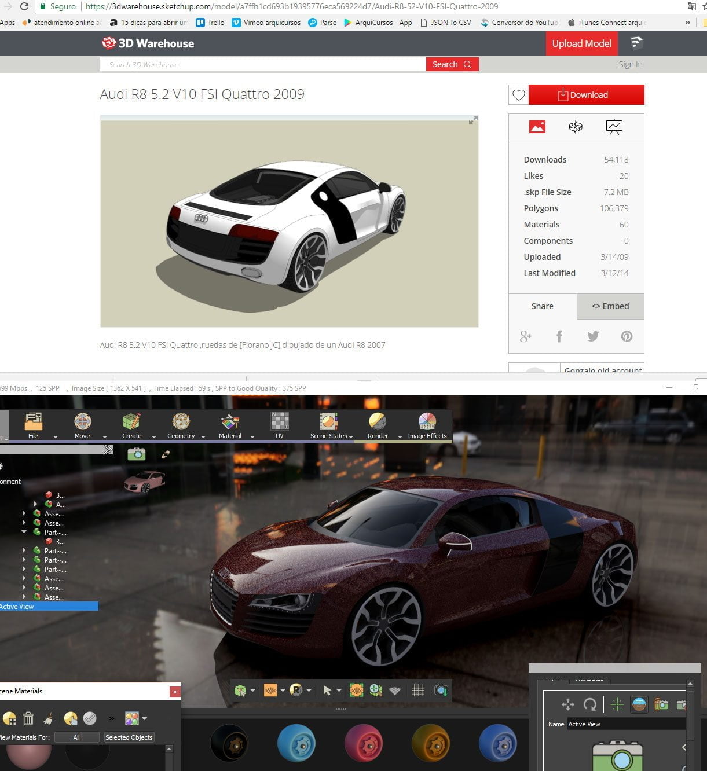Click the Name field showing Active View

[627, 724]
